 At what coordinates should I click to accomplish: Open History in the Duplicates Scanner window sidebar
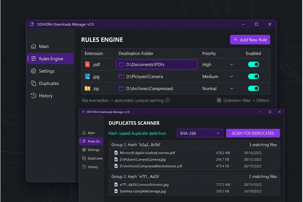pyautogui.click(x=90, y=167)
